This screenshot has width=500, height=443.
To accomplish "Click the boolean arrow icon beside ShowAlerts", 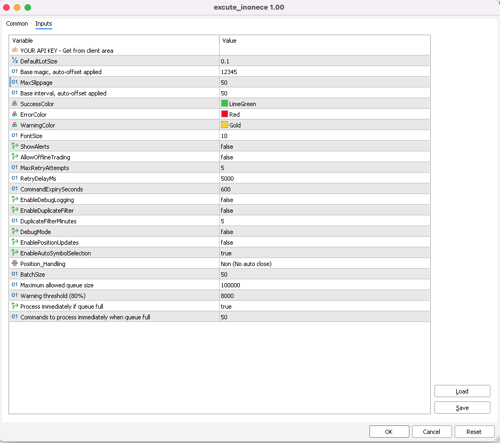I will coord(14,147).
